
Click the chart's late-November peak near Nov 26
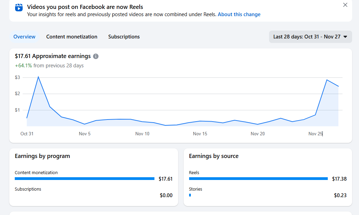[x=327, y=80]
